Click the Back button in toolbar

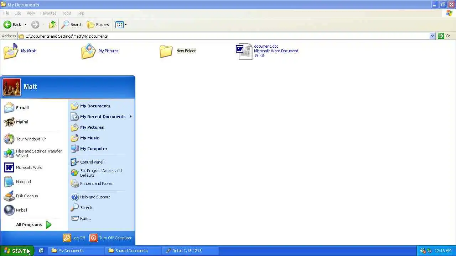pyautogui.click(x=12, y=25)
